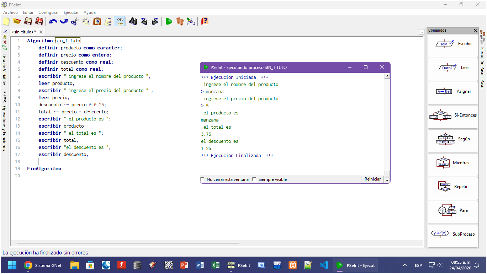The width and height of the screenshot is (487, 274).
Task: Click the scissors Cut icon
Action: [x=74, y=21]
